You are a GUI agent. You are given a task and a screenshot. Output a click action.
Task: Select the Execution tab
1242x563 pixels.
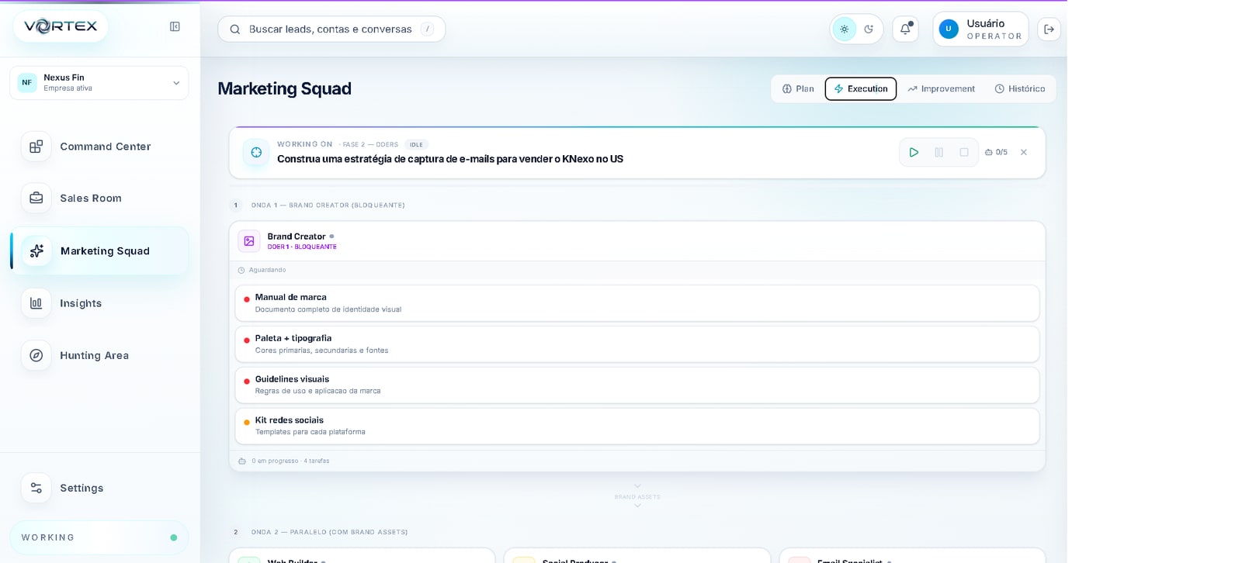[861, 88]
